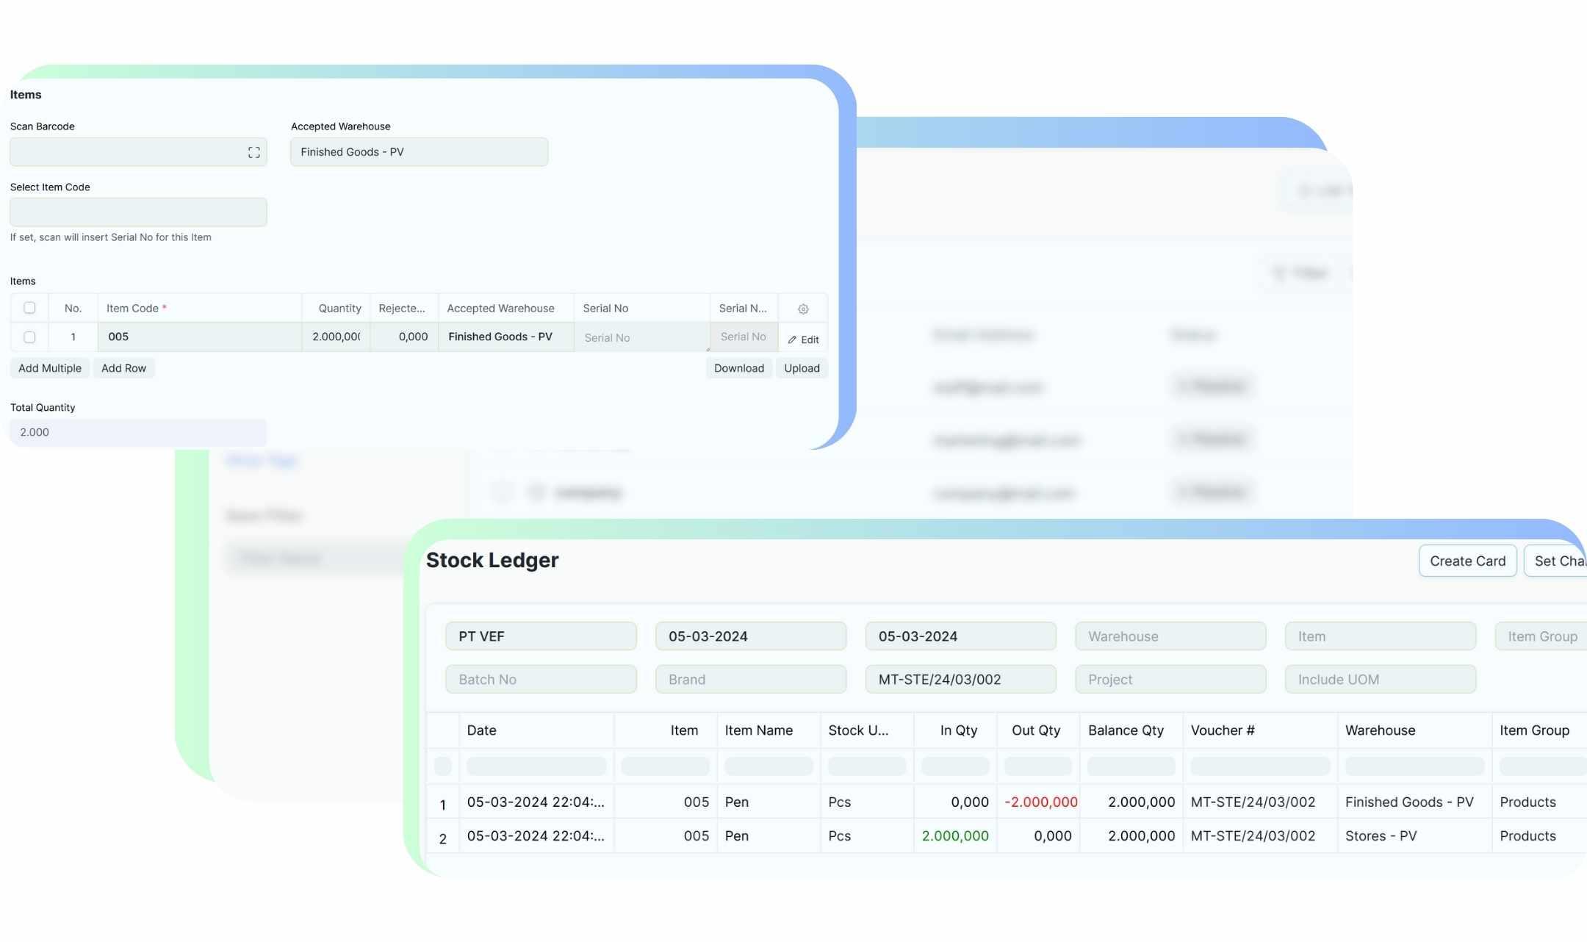This screenshot has width=1587, height=942.
Task: Click the Item Code 005 cell
Action: [198, 337]
